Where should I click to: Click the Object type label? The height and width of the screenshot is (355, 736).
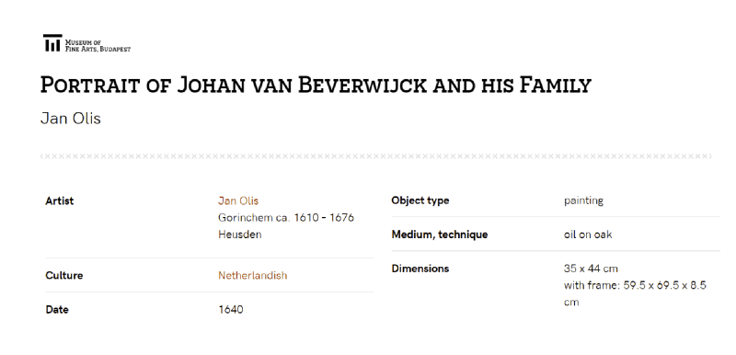[x=420, y=200]
